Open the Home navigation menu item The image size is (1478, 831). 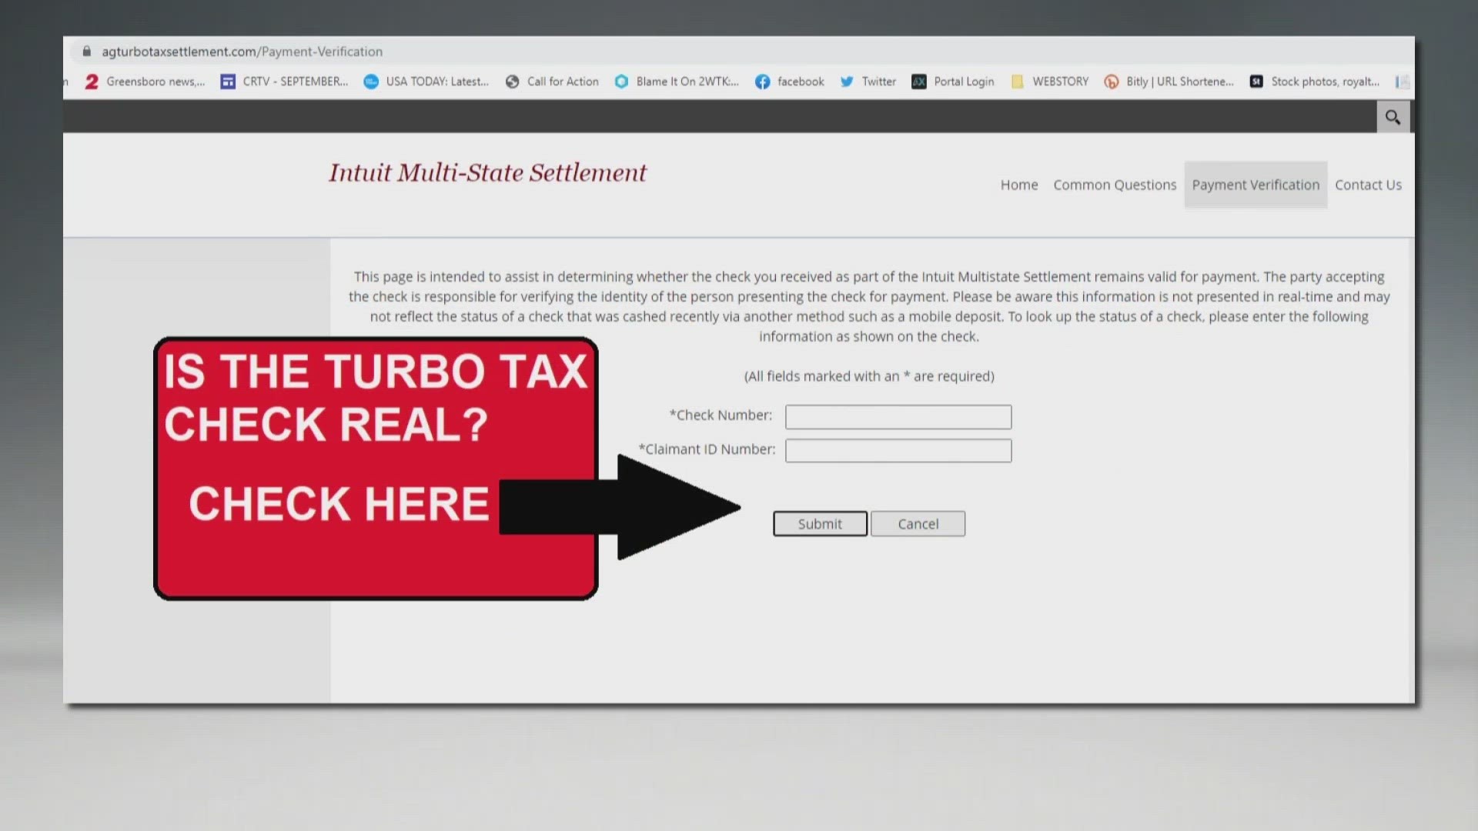pyautogui.click(x=1018, y=185)
